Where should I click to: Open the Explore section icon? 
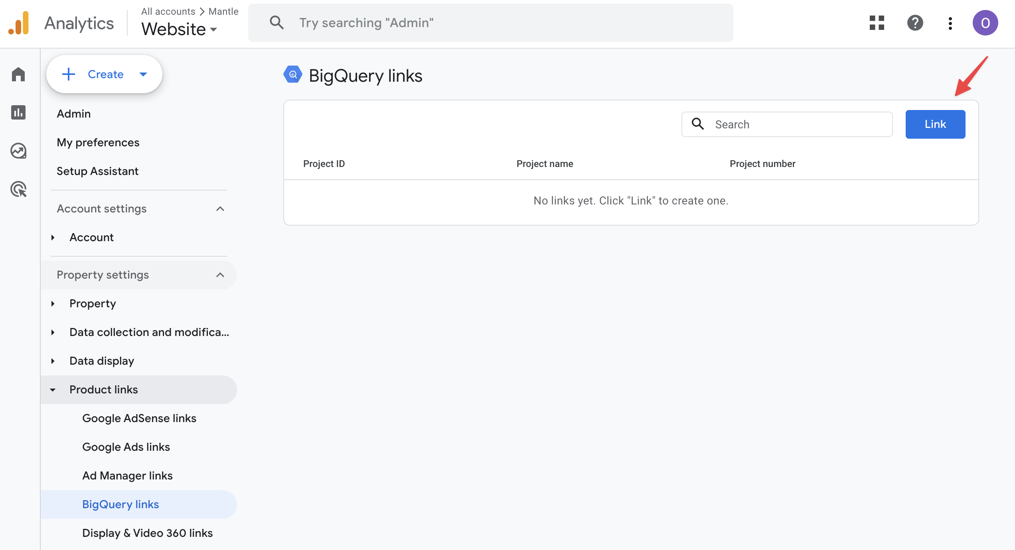18,151
